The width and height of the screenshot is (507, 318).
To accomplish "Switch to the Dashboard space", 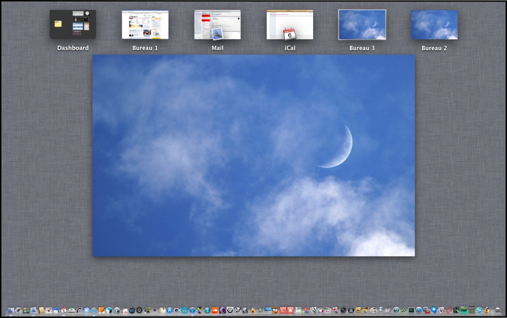I will (73, 25).
